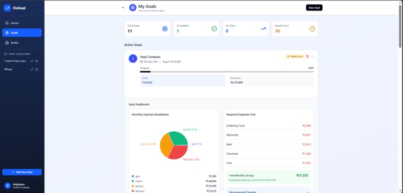
Task: Click the january legend orange dot
Action: [133, 186]
